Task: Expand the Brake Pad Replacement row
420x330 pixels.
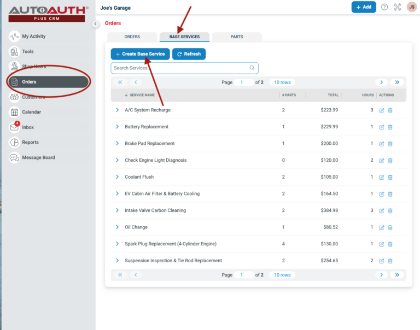Action: coord(117,144)
